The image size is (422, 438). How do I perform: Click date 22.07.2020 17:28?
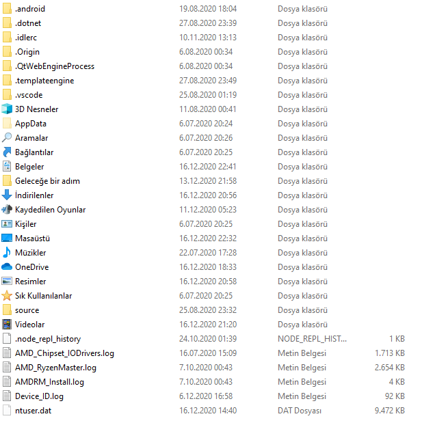(208, 253)
